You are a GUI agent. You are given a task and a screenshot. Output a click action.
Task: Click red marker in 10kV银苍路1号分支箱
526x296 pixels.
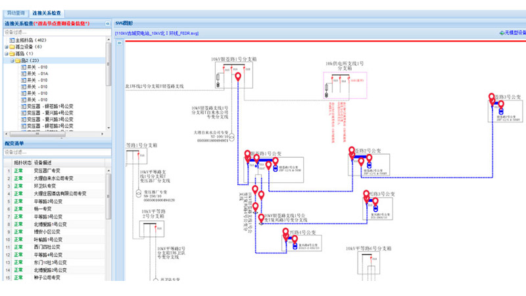tap(239, 78)
